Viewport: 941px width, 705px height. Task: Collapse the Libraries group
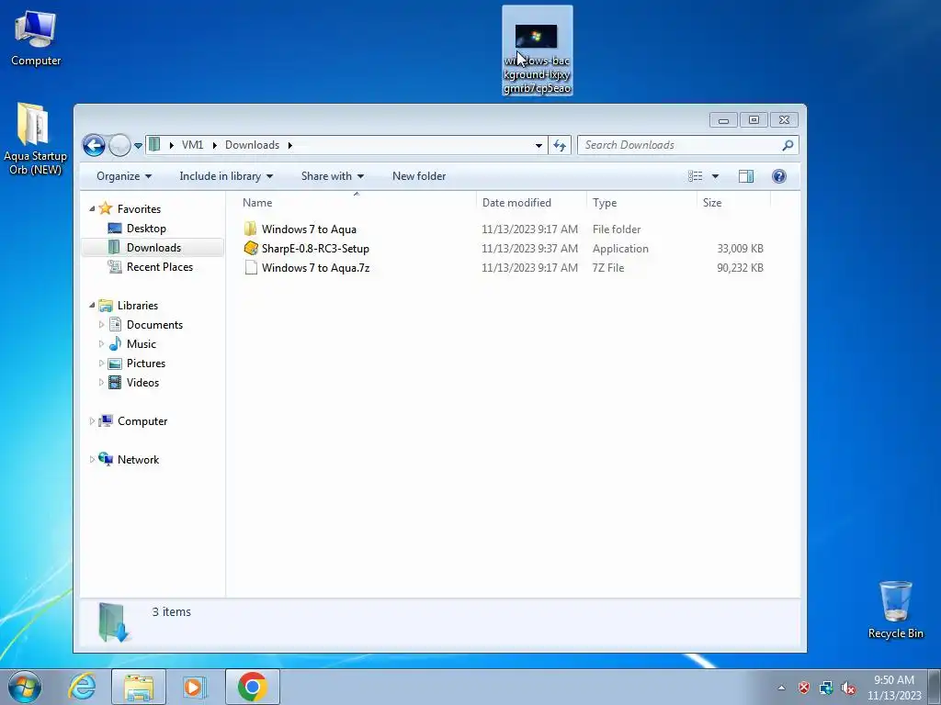[x=92, y=305]
